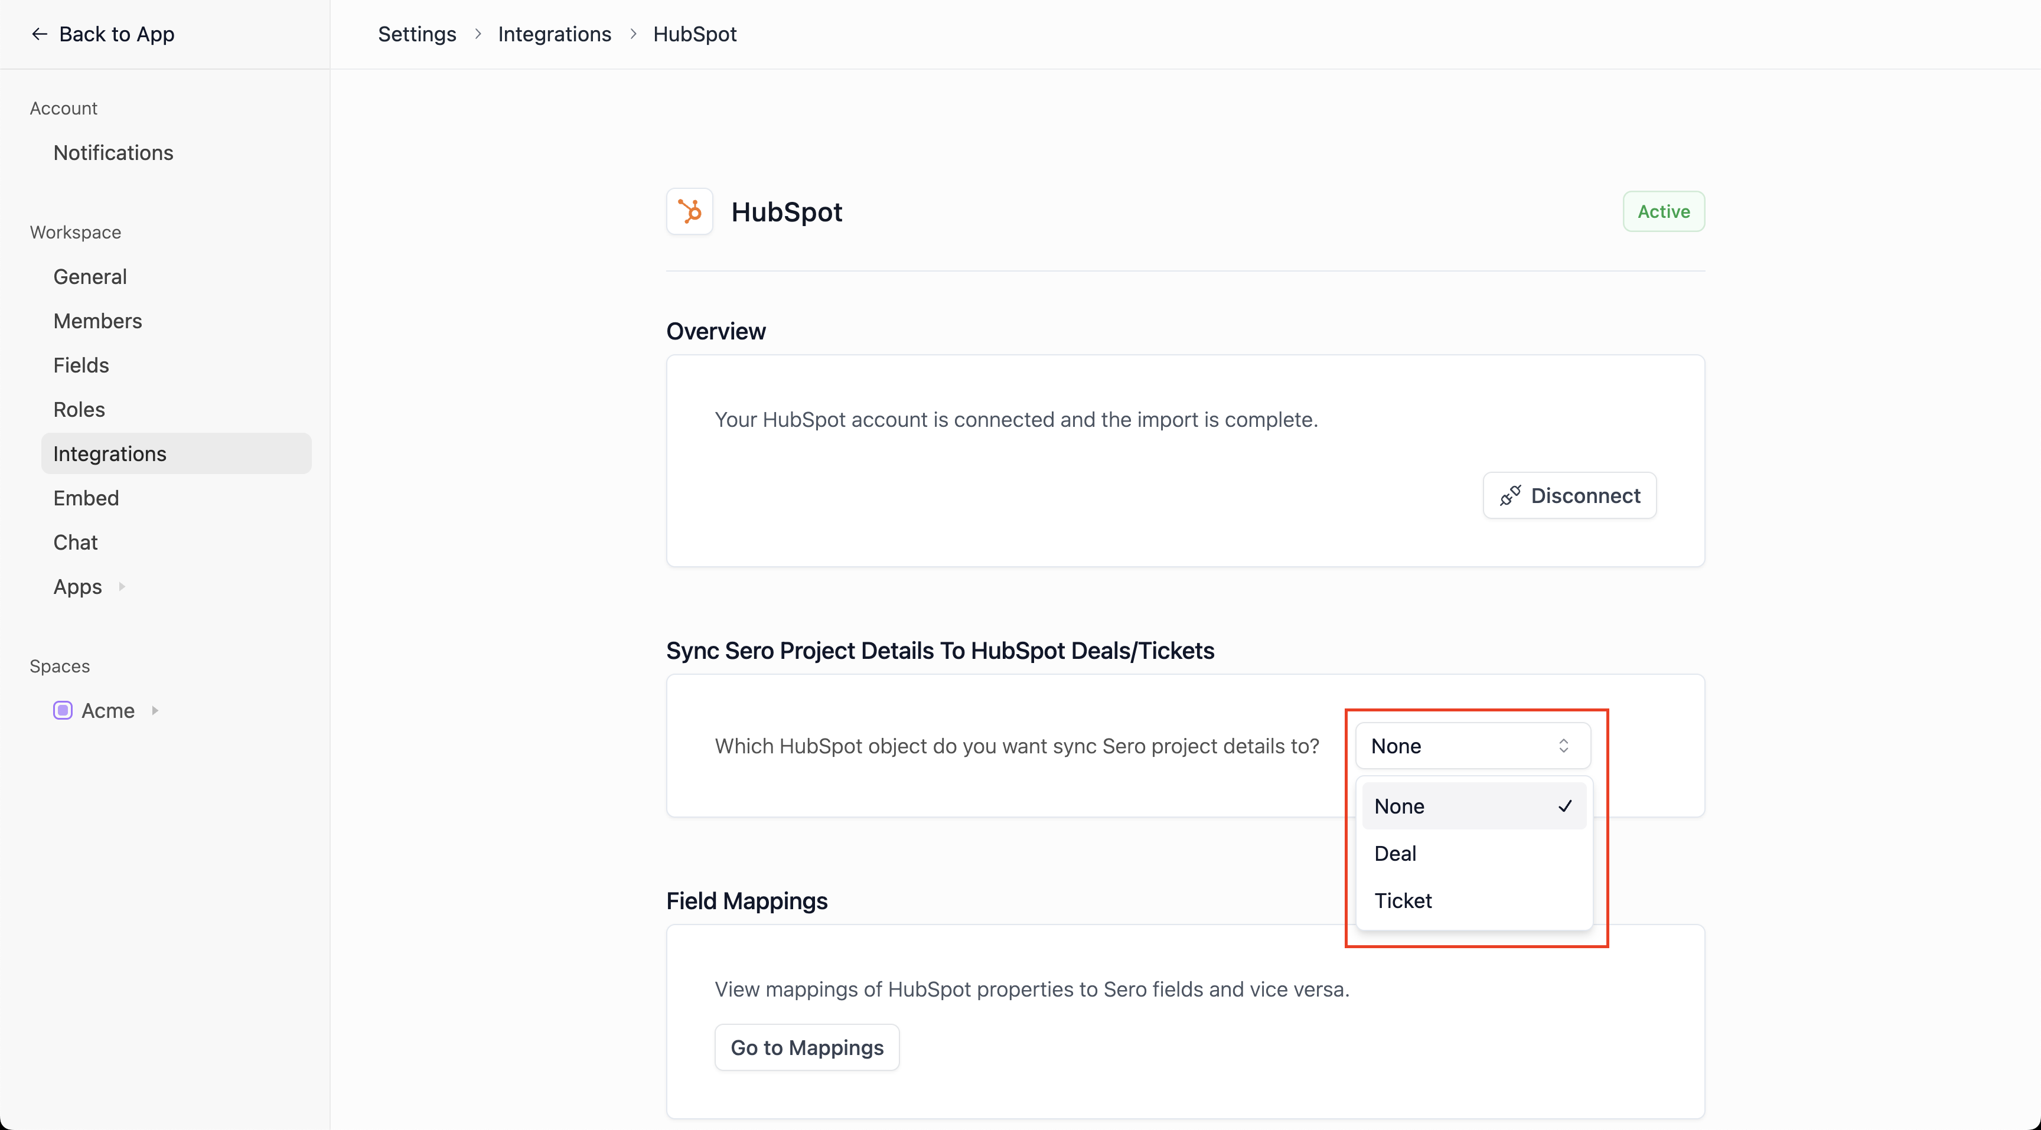Expand the Apps submenu arrow
This screenshot has height=1130, width=2041.
pos(122,587)
